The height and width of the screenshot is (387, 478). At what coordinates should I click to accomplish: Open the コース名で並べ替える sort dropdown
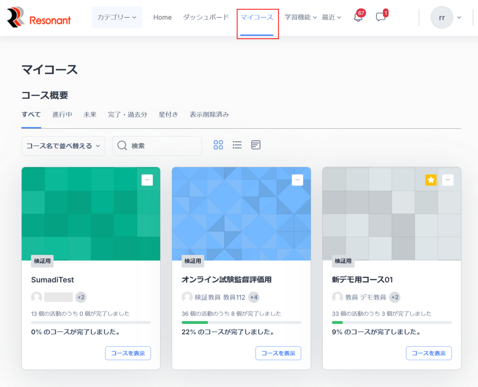point(63,146)
